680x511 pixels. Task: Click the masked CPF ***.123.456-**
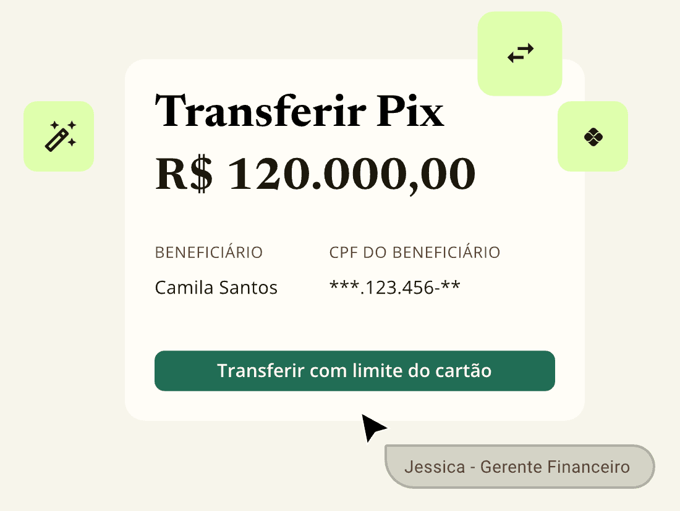click(394, 286)
